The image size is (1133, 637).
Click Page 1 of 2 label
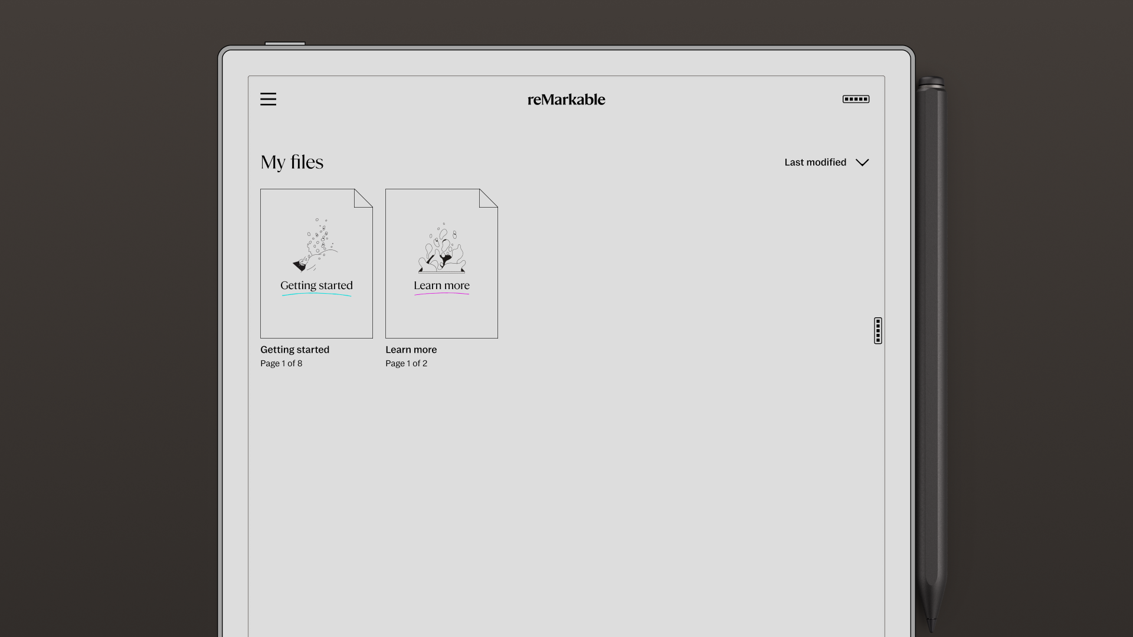pos(406,363)
